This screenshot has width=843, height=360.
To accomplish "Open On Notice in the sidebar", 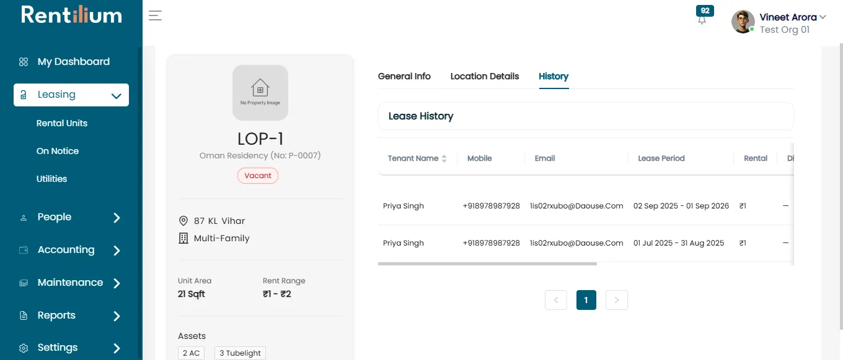I will pos(58,151).
